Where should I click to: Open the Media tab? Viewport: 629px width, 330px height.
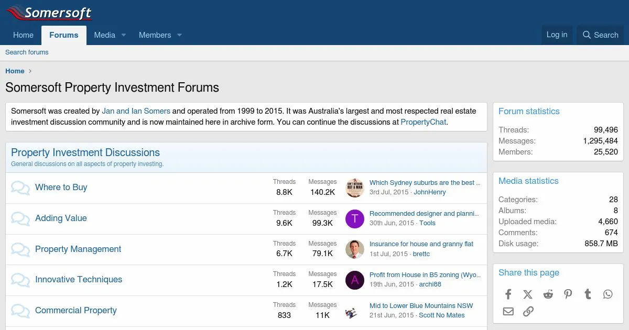pyautogui.click(x=104, y=35)
